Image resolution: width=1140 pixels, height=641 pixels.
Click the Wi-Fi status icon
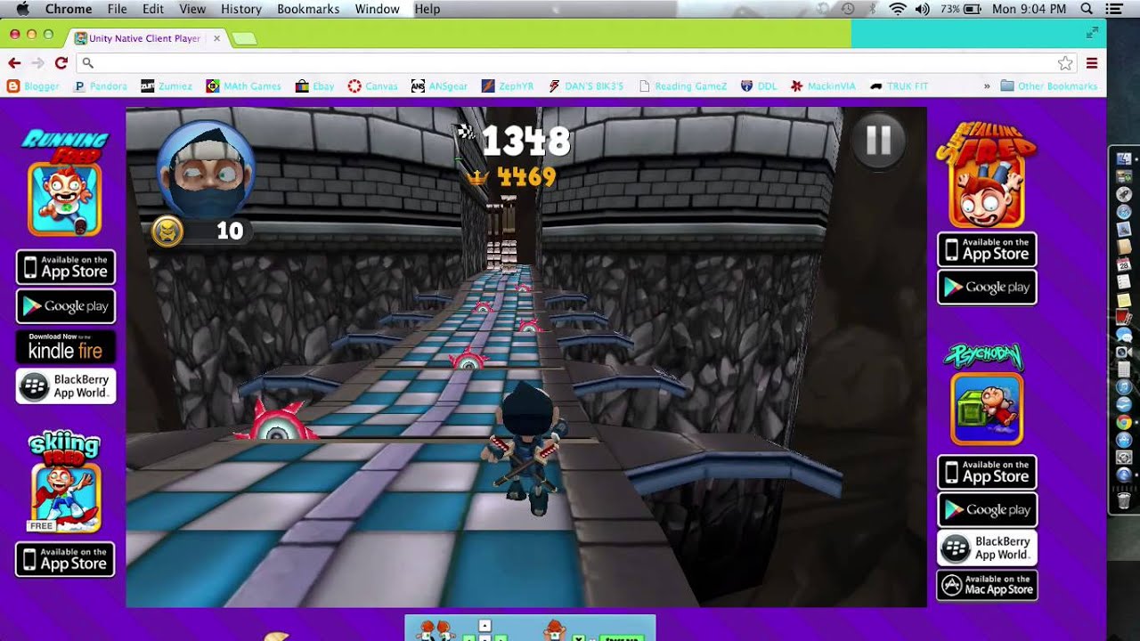pos(897,9)
